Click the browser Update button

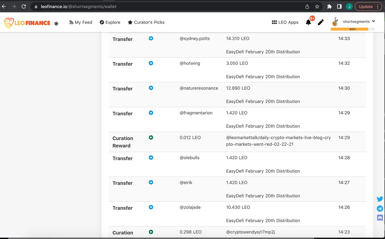coord(368,6)
